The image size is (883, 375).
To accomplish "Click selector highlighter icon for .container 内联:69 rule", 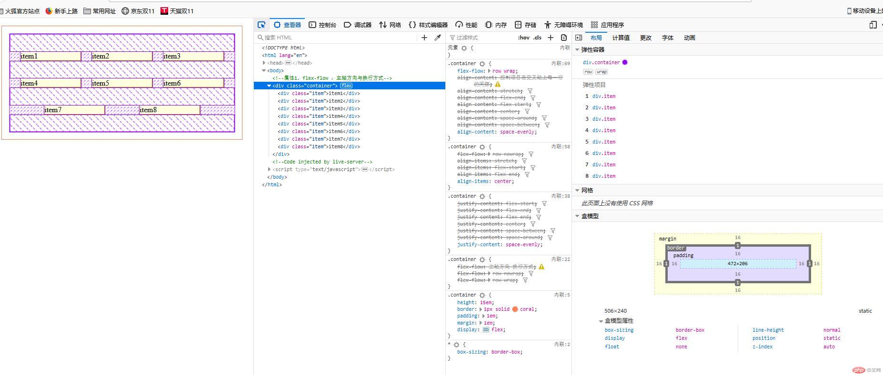I will pos(482,64).
